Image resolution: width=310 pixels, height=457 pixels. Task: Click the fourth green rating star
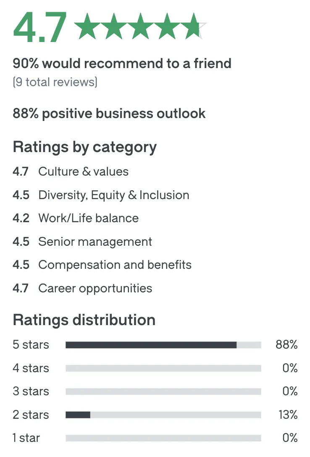coord(167,26)
